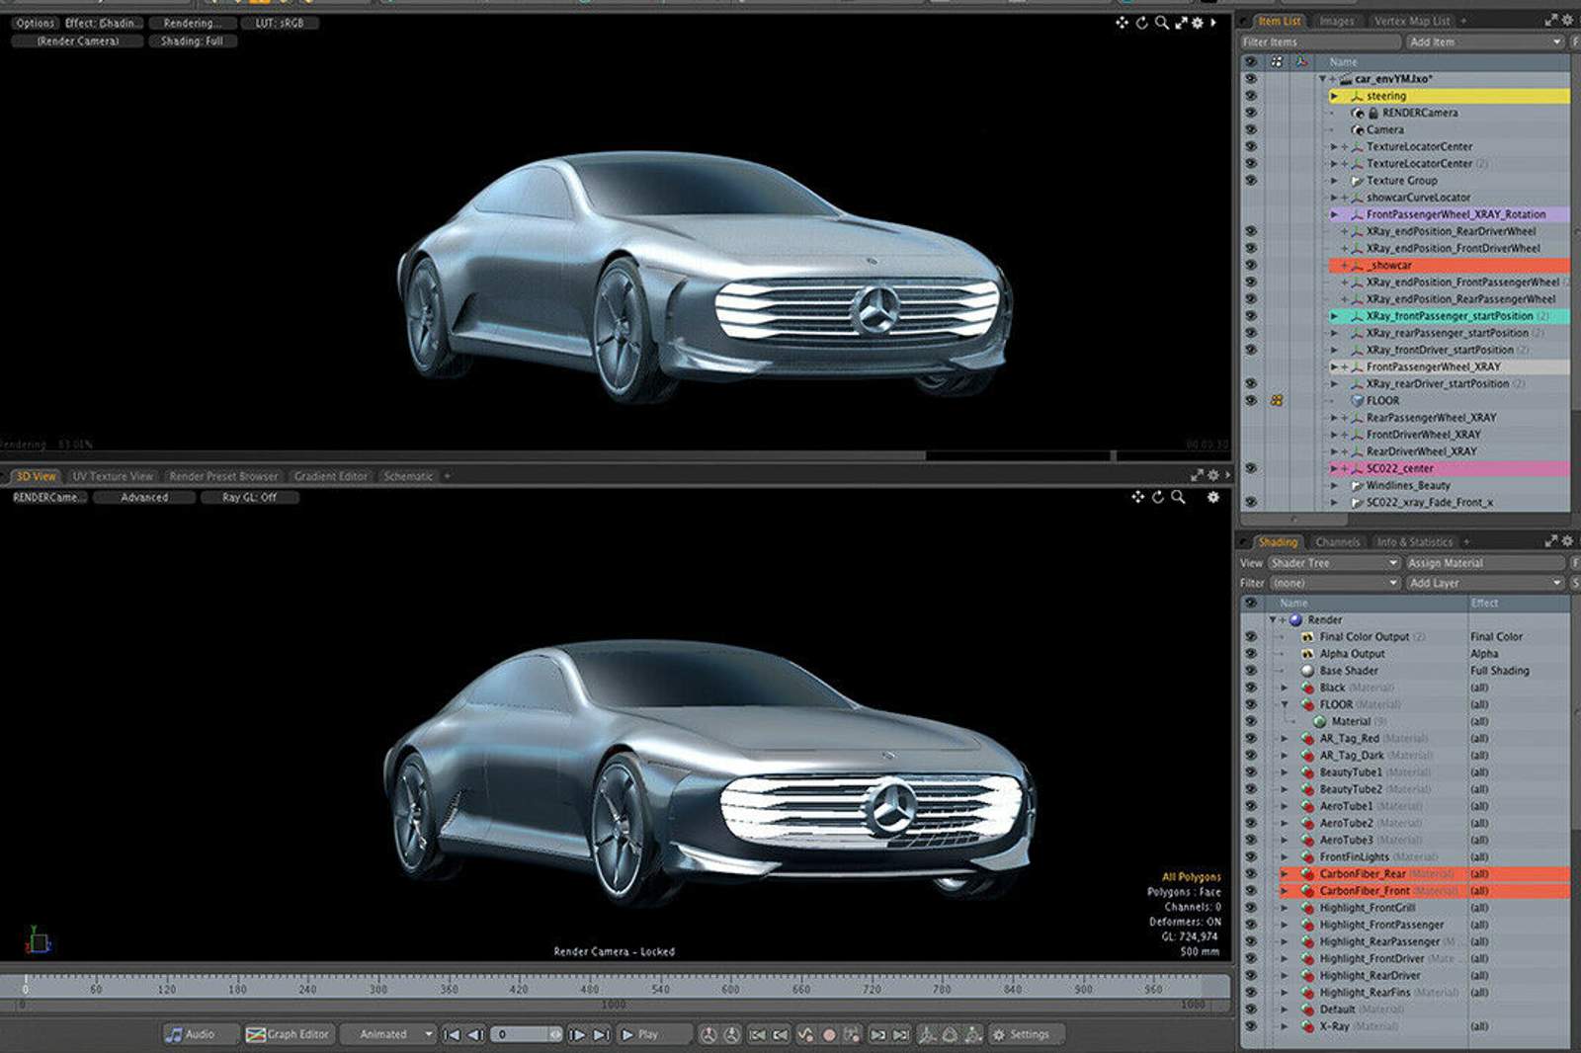Click the Filter Items search field
The height and width of the screenshot is (1053, 1581).
tap(1320, 41)
